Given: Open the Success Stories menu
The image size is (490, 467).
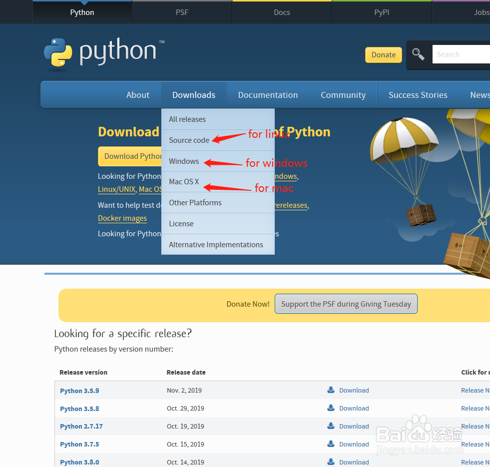Looking at the screenshot, I should (418, 95).
